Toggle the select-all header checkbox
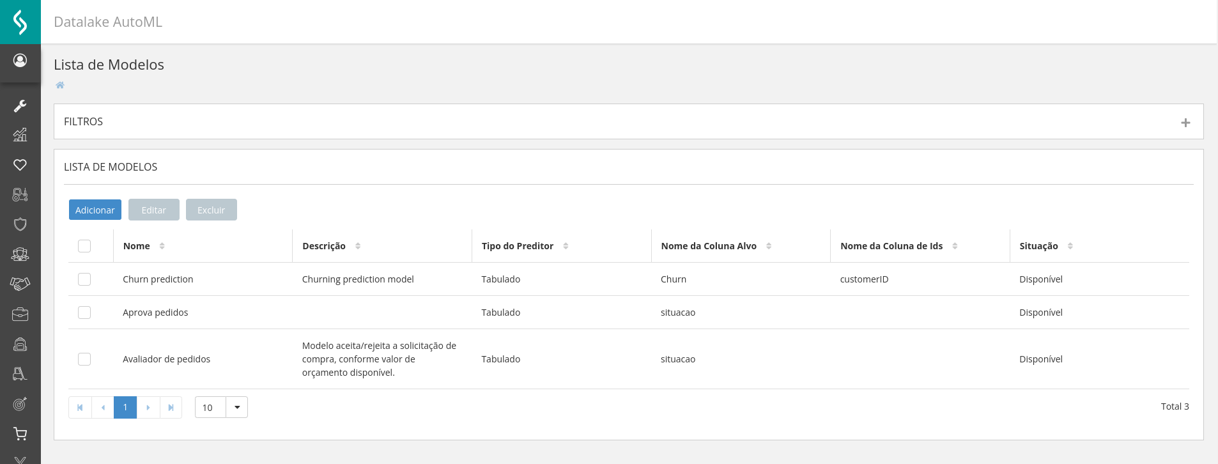Screen dimensions: 1218x464 point(84,246)
